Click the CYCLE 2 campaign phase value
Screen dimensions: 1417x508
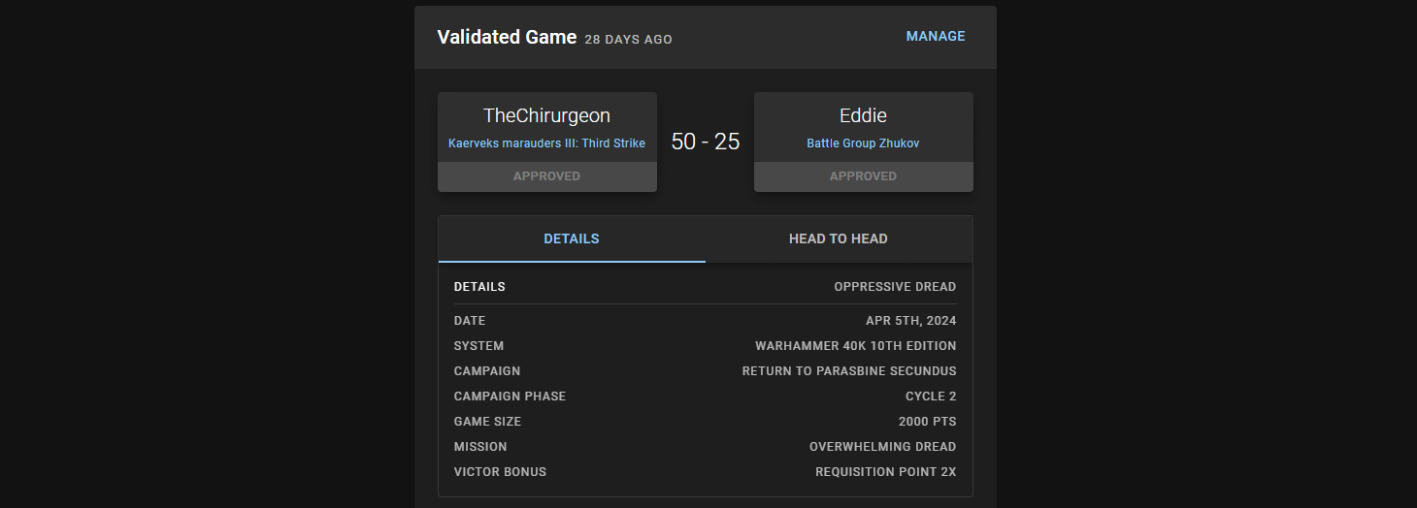pyautogui.click(x=930, y=397)
